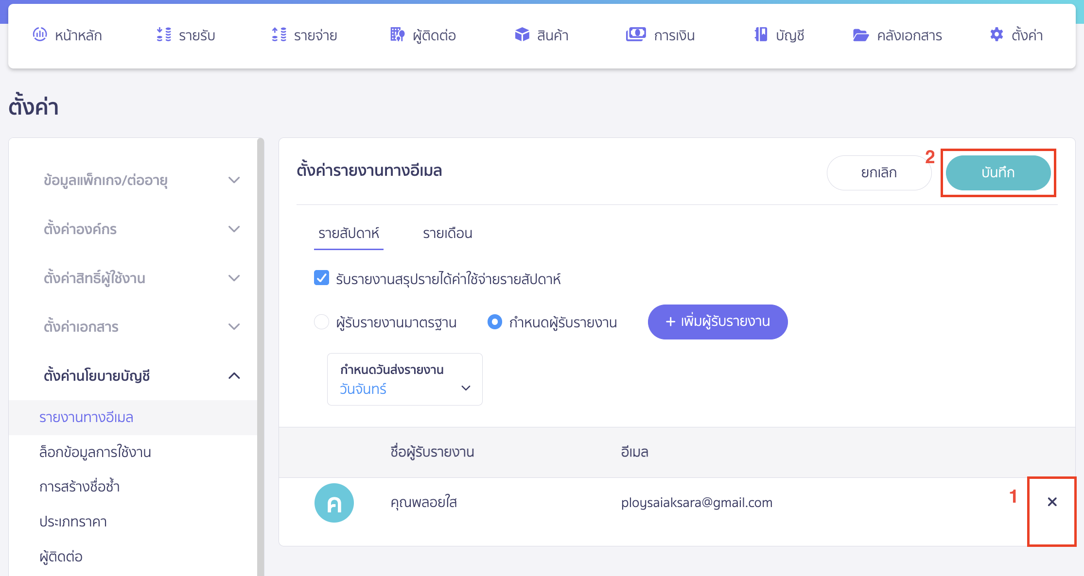The image size is (1084, 576).
Task: Switch to the รายเดือน tab
Action: point(447,234)
